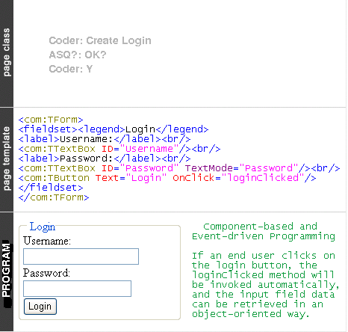Click the Password label in form

point(46,273)
